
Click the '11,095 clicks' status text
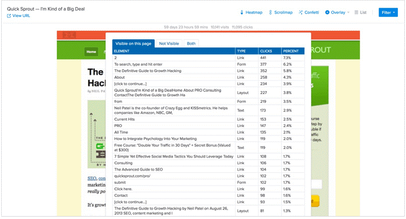[242, 27]
